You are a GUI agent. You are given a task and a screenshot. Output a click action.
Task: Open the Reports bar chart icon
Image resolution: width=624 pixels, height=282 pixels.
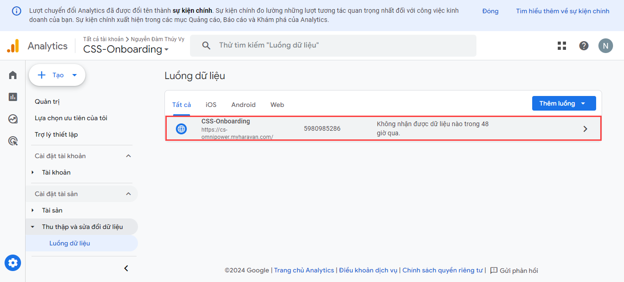point(13,96)
